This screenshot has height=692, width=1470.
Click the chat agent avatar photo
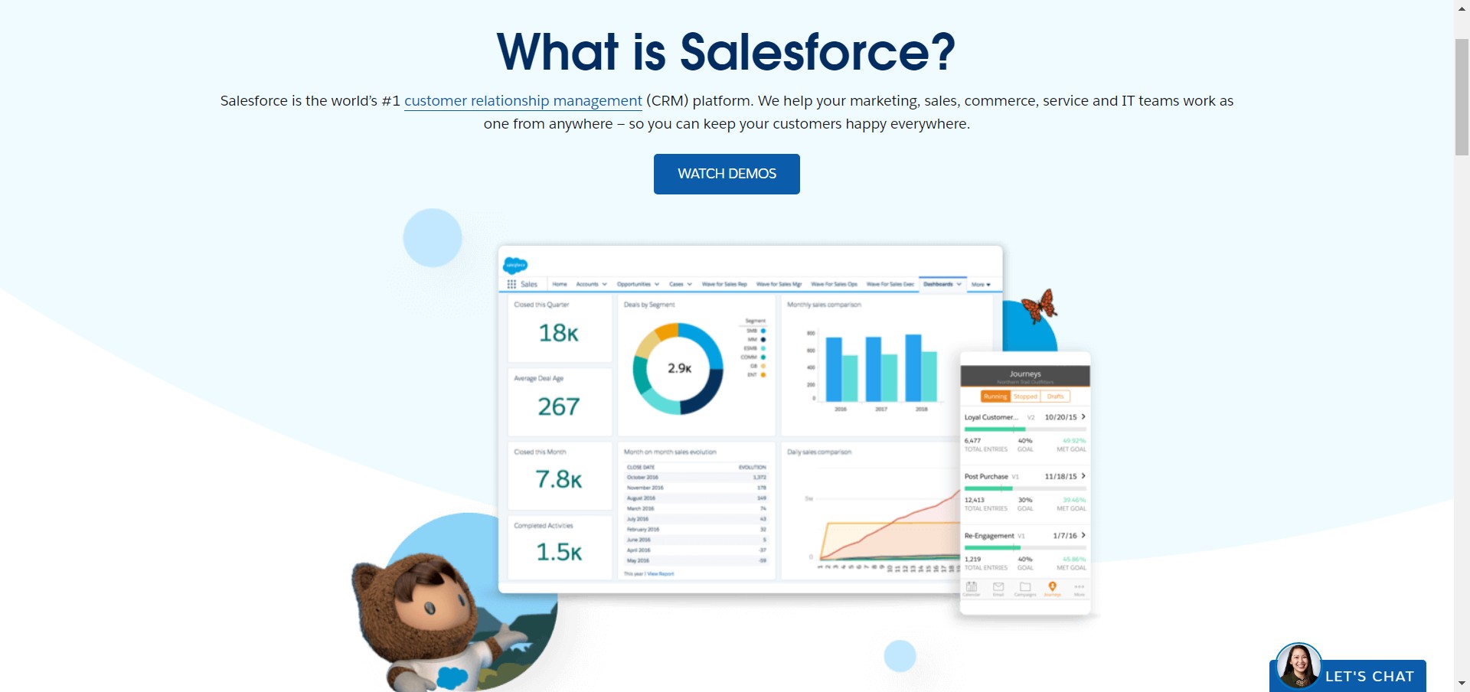pyautogui.click(x=1298, y=665)
